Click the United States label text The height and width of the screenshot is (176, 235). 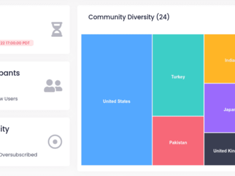click(117, 101)
